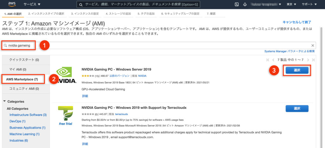Open 詳細 link under GPU-Accelerated Cloud Gaming
325x148 pixels.
click(85, 96)
